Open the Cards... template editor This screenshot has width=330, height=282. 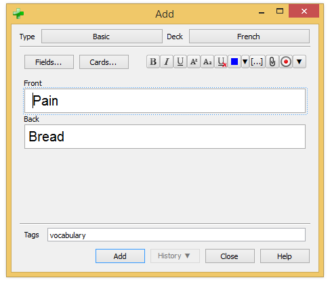[104, 62]
